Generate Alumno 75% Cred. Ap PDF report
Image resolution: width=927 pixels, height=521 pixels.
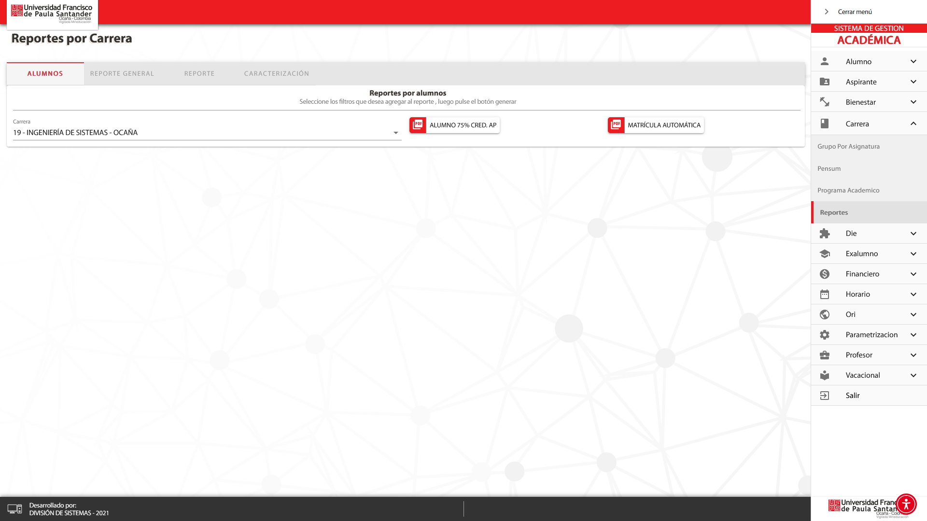pyautogui.click(x=454, y=125)
